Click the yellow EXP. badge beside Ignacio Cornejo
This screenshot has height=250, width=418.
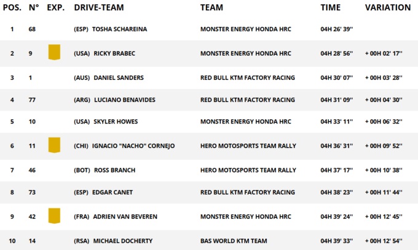(x=54, y=145)
